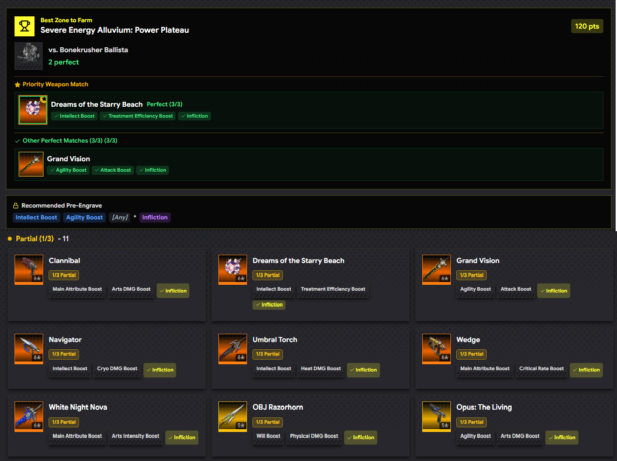
Task: Click OBJ Razorhorn's checked Infliction tag
Action: [x=360, y=437]
